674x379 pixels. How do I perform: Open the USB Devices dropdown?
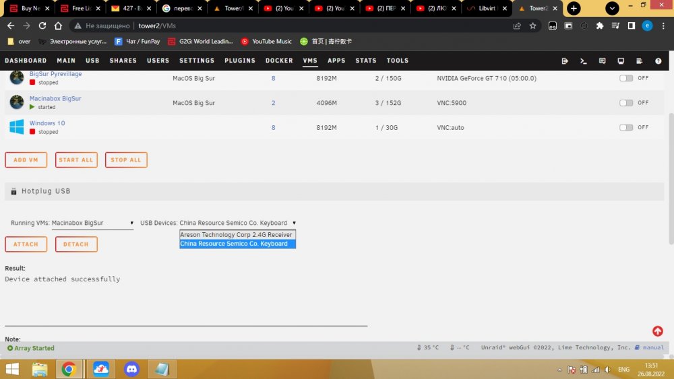[x=238, y=223]
